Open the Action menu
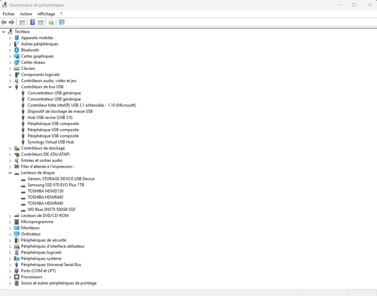The image size is (377, 296). pos(26,14)
